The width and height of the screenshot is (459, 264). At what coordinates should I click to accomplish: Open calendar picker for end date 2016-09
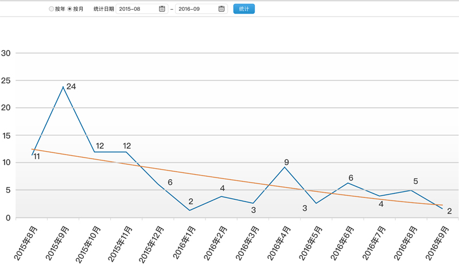point(221,9)
